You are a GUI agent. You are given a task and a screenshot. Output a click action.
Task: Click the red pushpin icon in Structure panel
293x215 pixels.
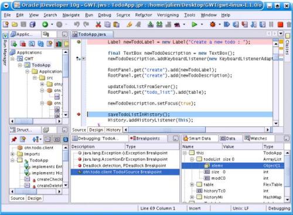click(14, 139)
